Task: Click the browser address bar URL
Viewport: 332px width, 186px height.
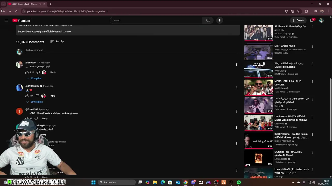Action: point(67,11)
